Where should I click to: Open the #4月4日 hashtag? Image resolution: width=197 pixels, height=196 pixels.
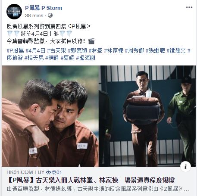(35, 50)
